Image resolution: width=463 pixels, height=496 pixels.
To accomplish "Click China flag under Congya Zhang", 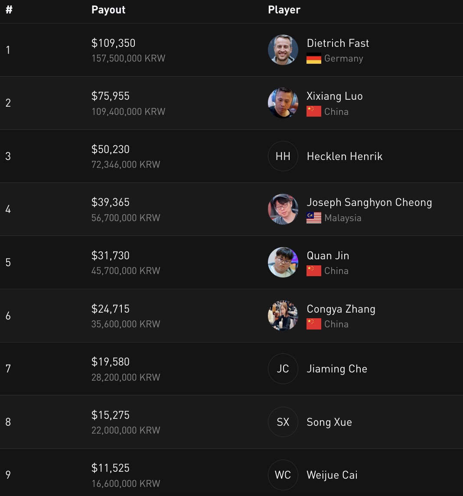I will [314, 324].
